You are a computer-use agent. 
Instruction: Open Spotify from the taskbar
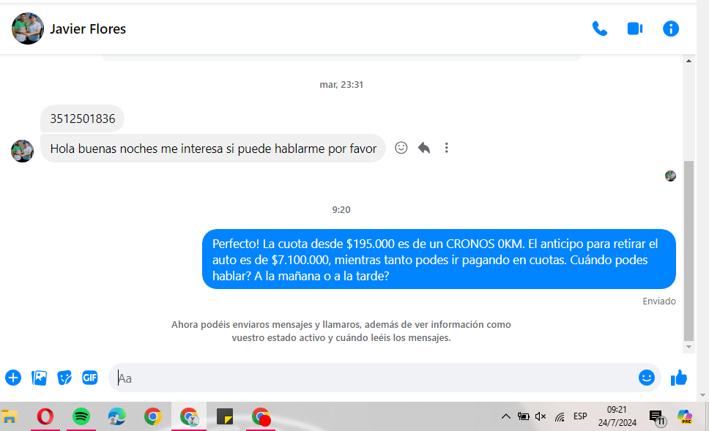click(81, 416)
